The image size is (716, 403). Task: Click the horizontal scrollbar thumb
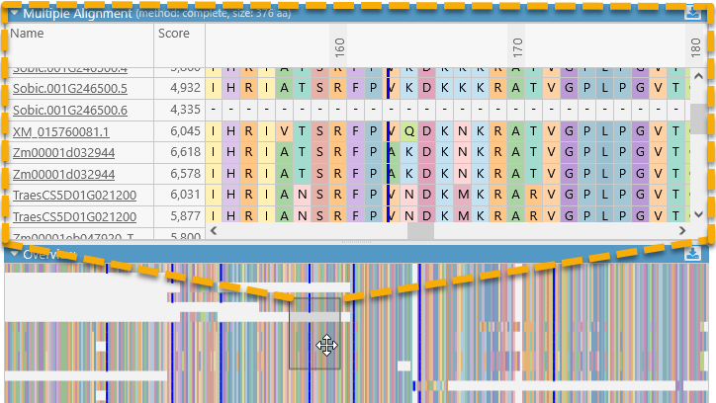(x=420, y=230)
